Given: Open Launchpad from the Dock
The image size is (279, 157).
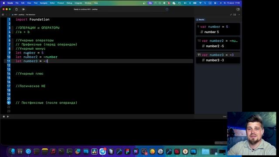Looking at the screenshot, I should [x=20, y=151].
